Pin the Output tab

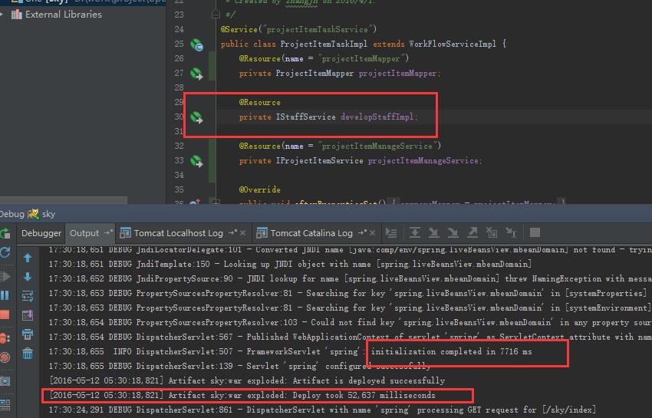(x=108, y=232)
